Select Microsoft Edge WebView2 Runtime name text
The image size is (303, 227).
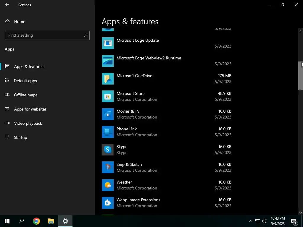pos(149,58)
